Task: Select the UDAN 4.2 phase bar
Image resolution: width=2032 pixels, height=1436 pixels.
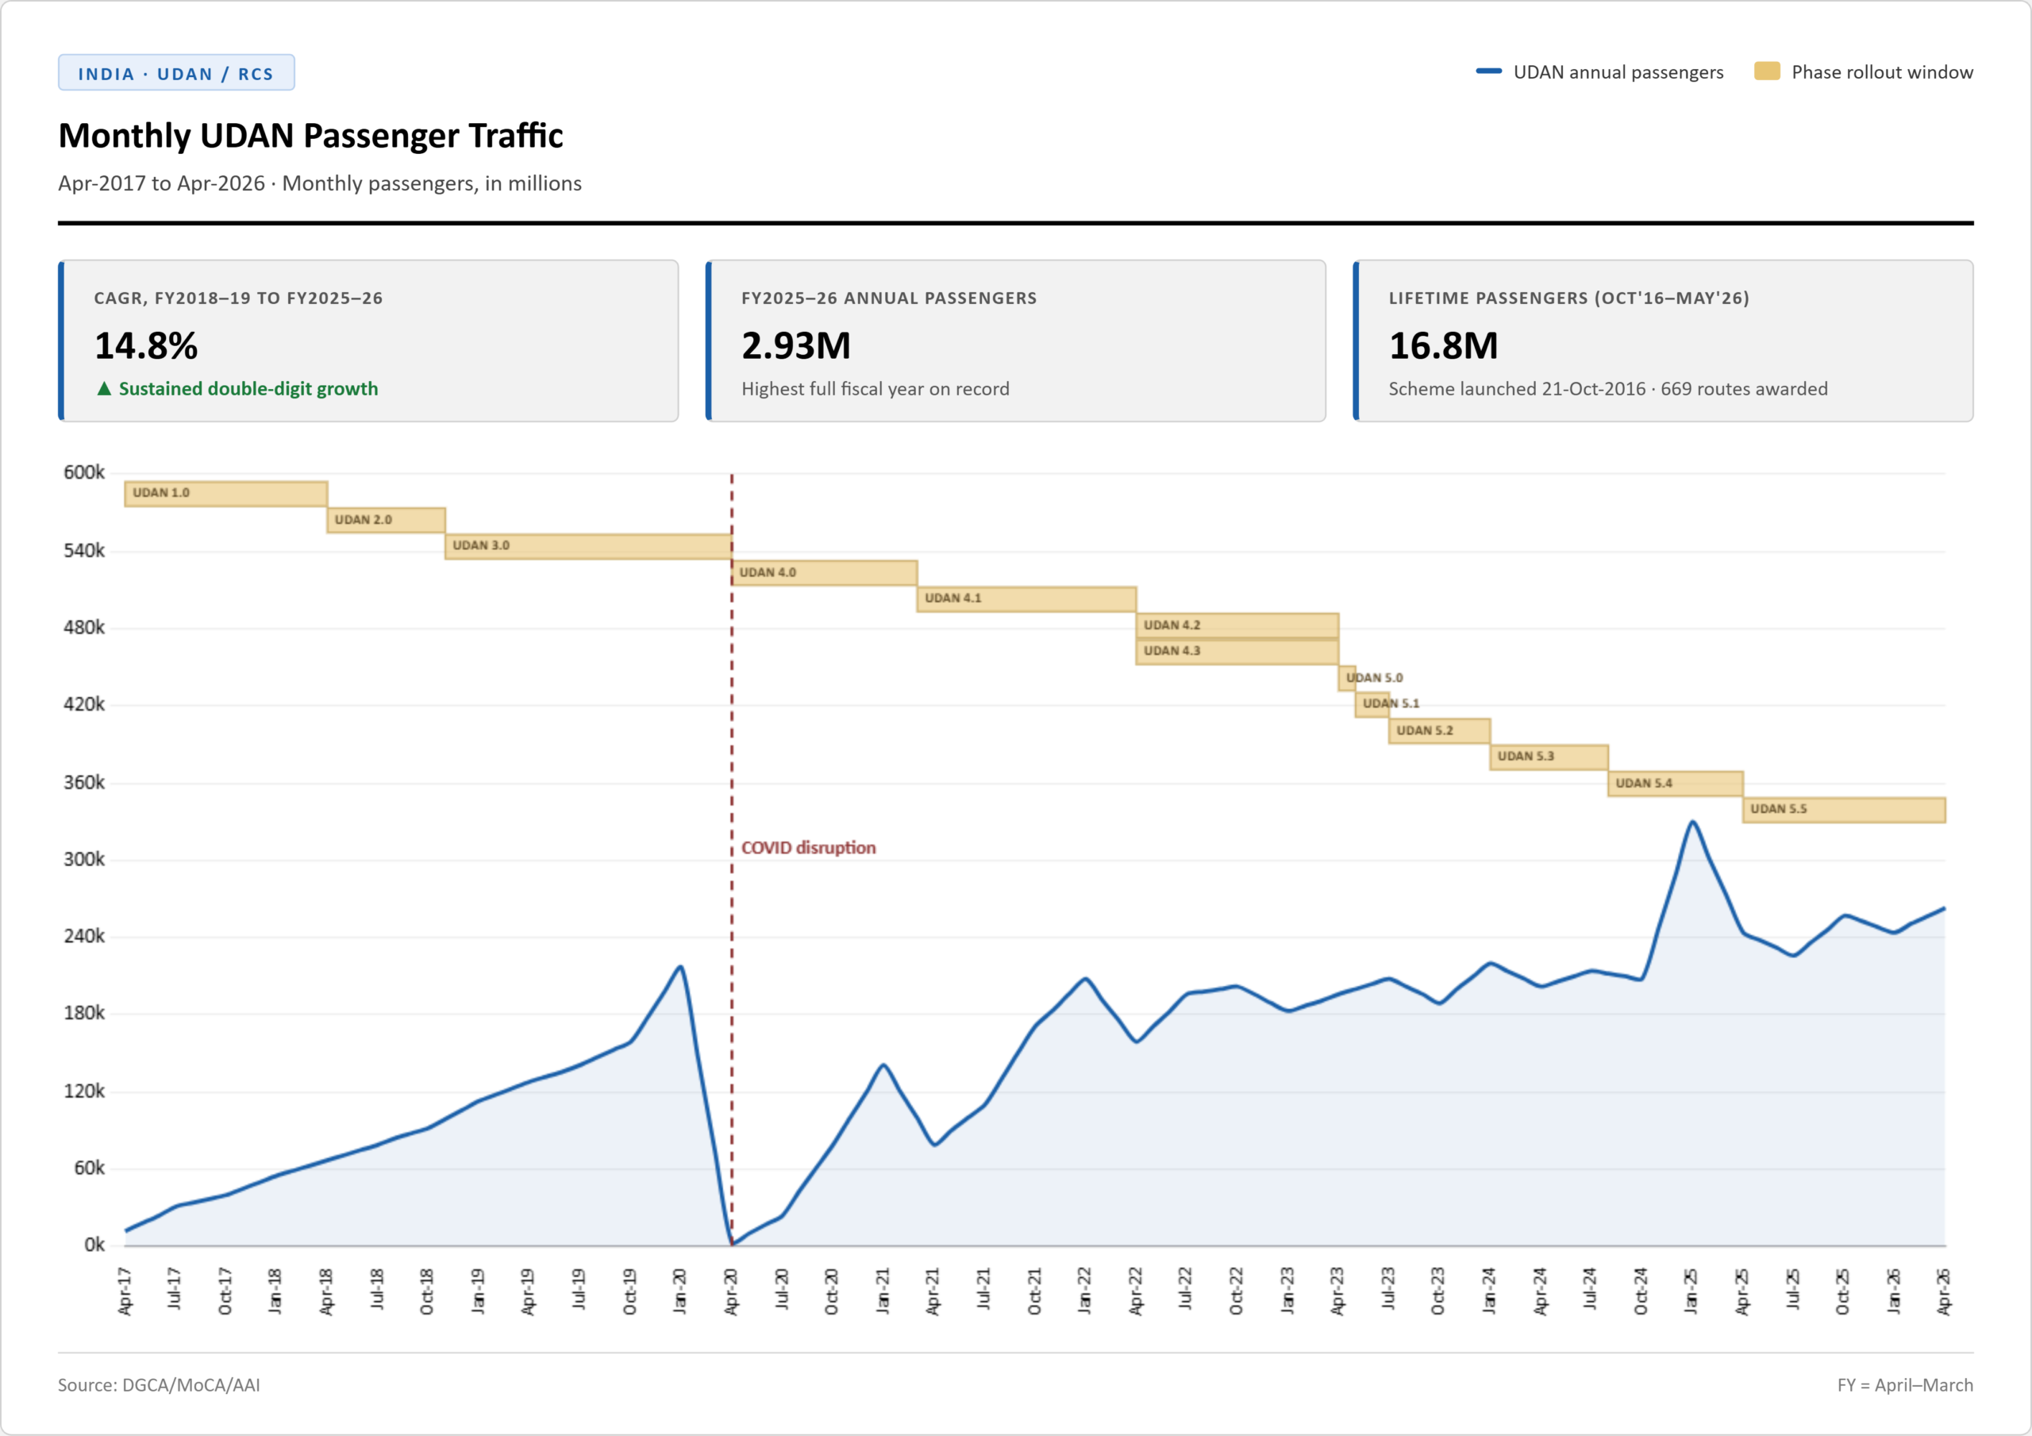Action: point(1237,626)
